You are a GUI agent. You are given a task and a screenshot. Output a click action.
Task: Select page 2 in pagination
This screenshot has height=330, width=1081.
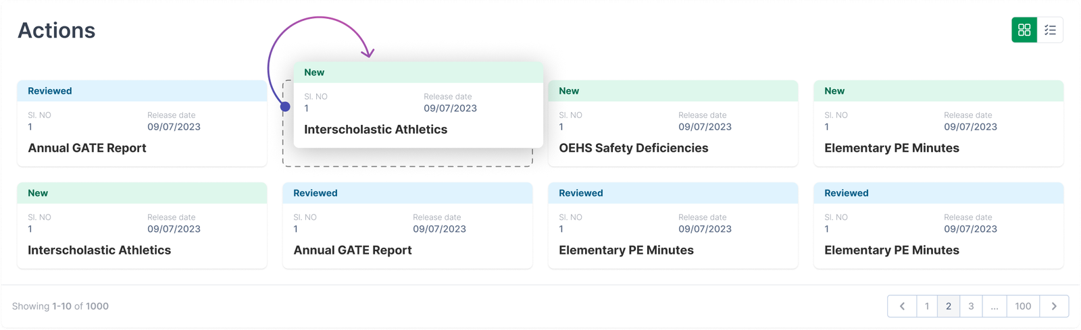[x=949, y=306]
